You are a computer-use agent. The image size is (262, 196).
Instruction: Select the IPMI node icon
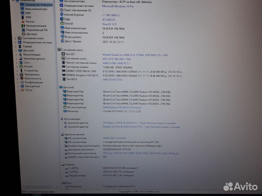point(23,17)
